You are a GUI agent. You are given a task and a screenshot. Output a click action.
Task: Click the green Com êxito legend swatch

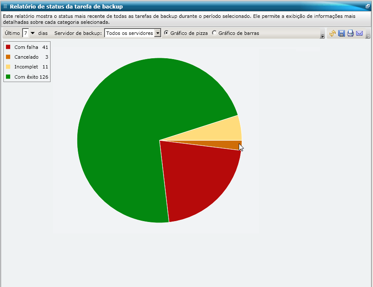click(x=8, y=77)
